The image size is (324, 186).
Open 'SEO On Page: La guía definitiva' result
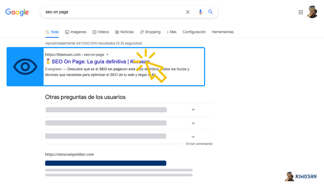100,61
